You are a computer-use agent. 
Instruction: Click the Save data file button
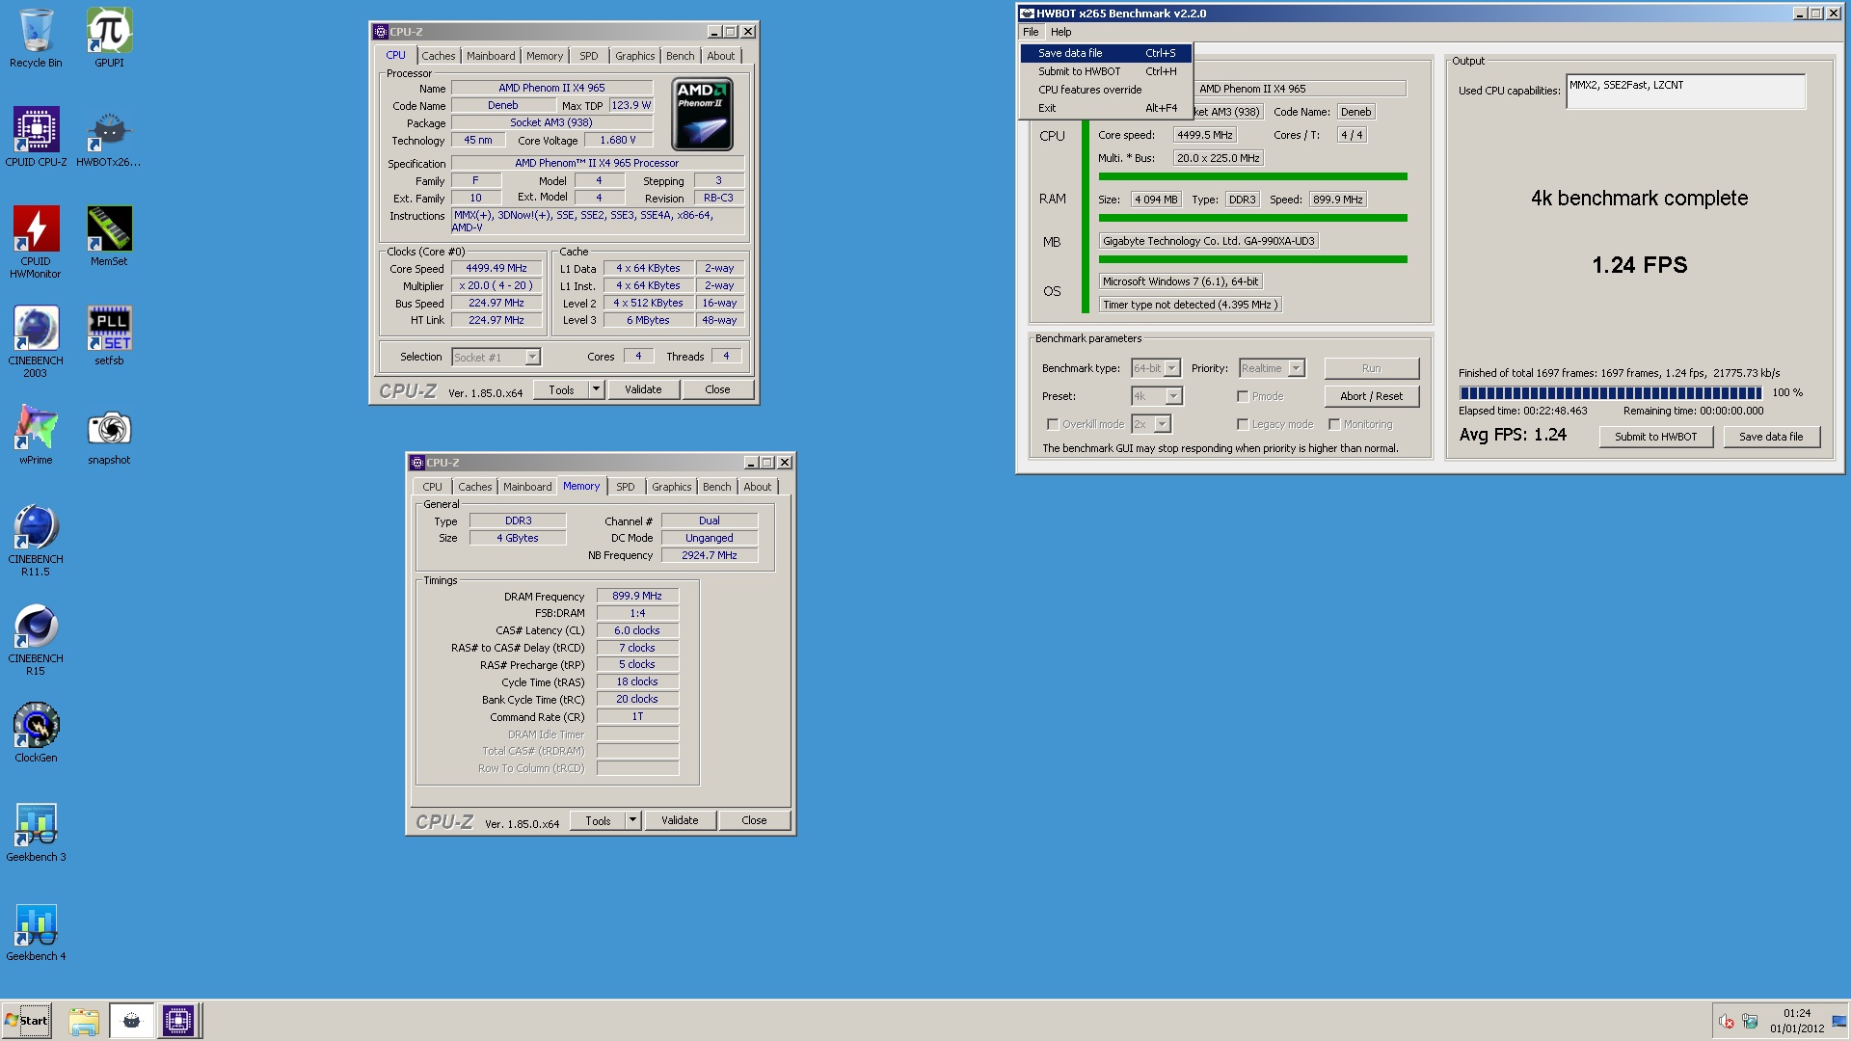1770,437
